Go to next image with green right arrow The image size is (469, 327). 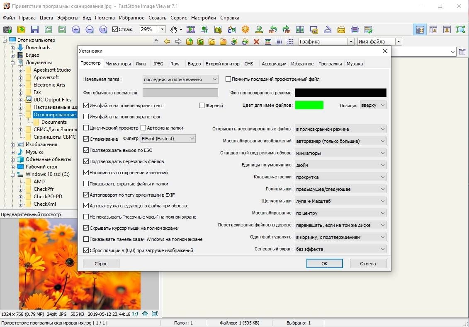coord(62,29)
